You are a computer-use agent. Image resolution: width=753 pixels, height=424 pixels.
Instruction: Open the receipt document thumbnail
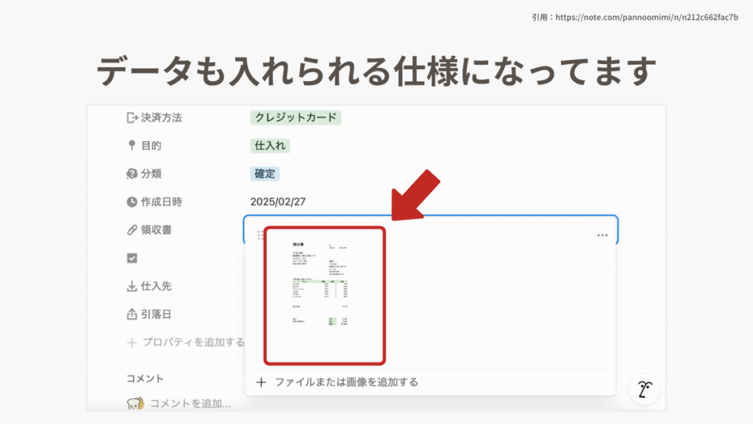click(x=324, y=295)
